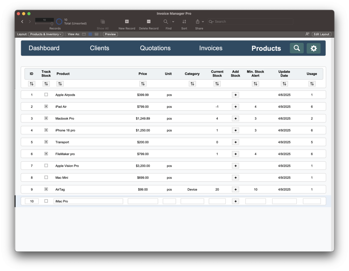Click the toolbar Search field
The image size is (349, 271).
[x=250, y=22]
